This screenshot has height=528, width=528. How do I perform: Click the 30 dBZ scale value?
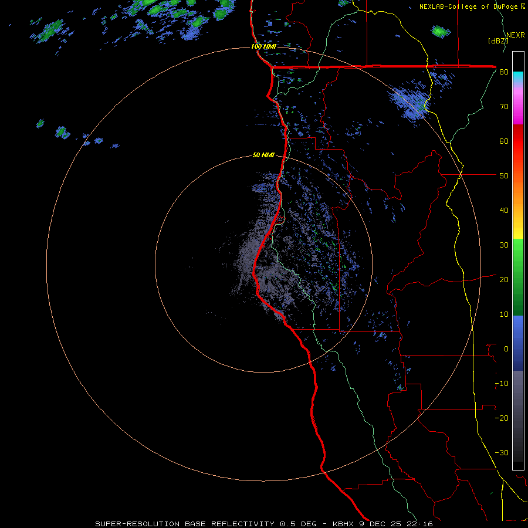pyautogui.click(x=504, y=245)
